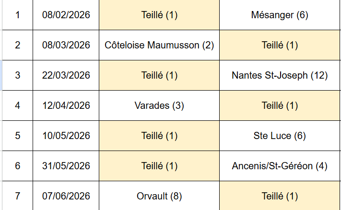The image size is (341, 210).
Task: Select Teillé (1) facing Mésanger (6)
Action: 159,15
